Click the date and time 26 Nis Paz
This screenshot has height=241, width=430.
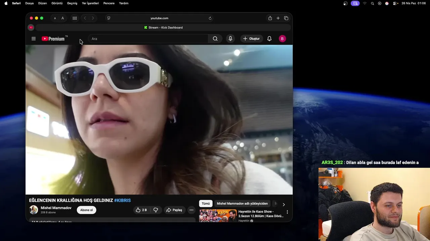coord(414,3)
